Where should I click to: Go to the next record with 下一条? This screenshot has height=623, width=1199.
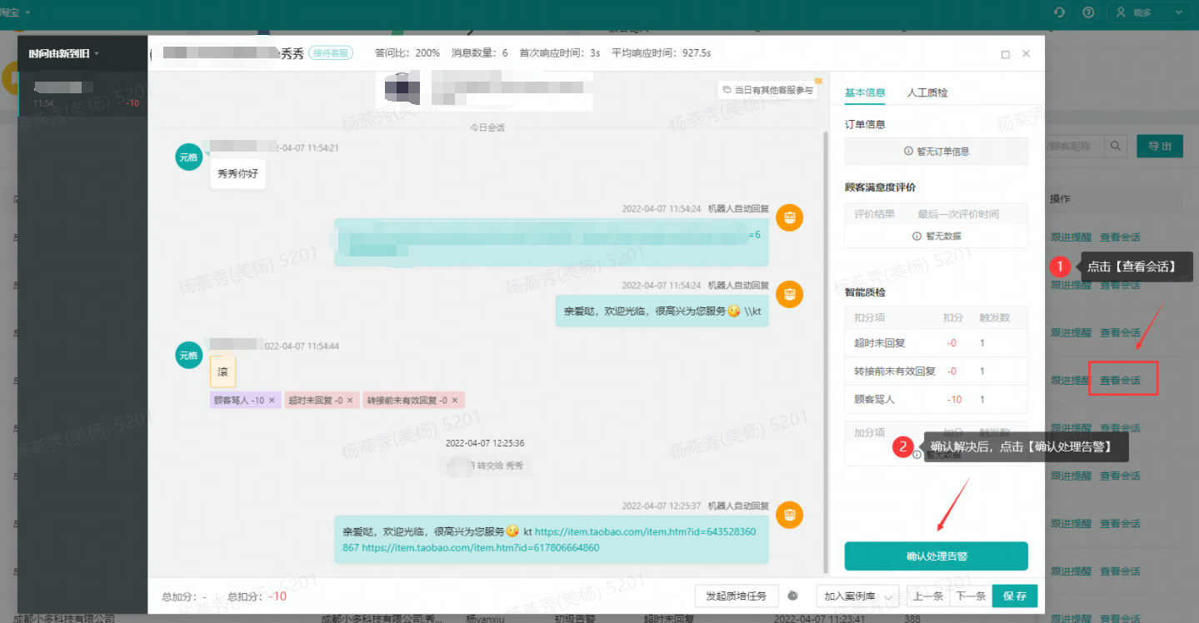pos(969,596)
